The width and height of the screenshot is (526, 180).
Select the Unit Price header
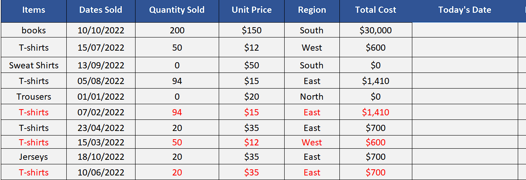252,10
